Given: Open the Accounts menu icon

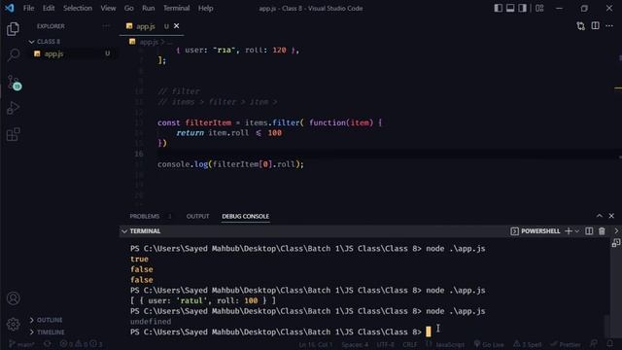Looking at the screenshot, I should [x=13, y=298].
